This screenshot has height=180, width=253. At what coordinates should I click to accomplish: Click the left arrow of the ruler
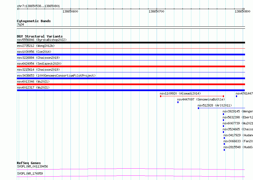point(18,9)
